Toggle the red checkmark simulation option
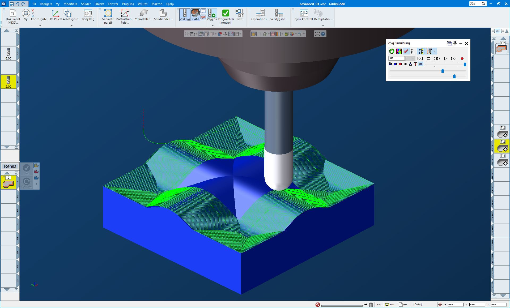Viewport: 510px width, 308px height. (x=406, y=51)
